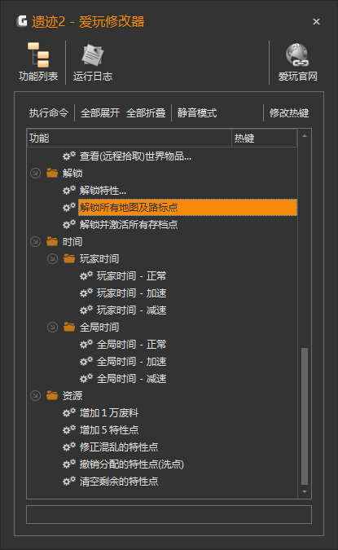Click the 执行命令 button
Screen dimensions: 338x550
49,113
